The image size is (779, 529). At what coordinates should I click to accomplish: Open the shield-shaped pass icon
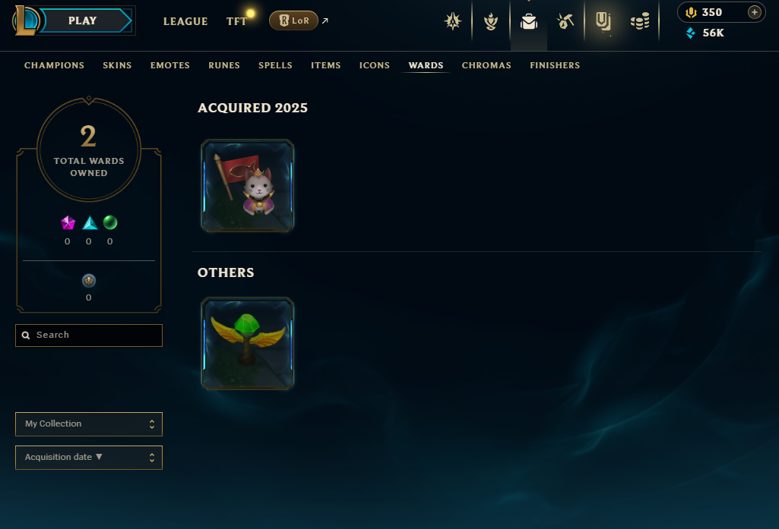point(603,21)
